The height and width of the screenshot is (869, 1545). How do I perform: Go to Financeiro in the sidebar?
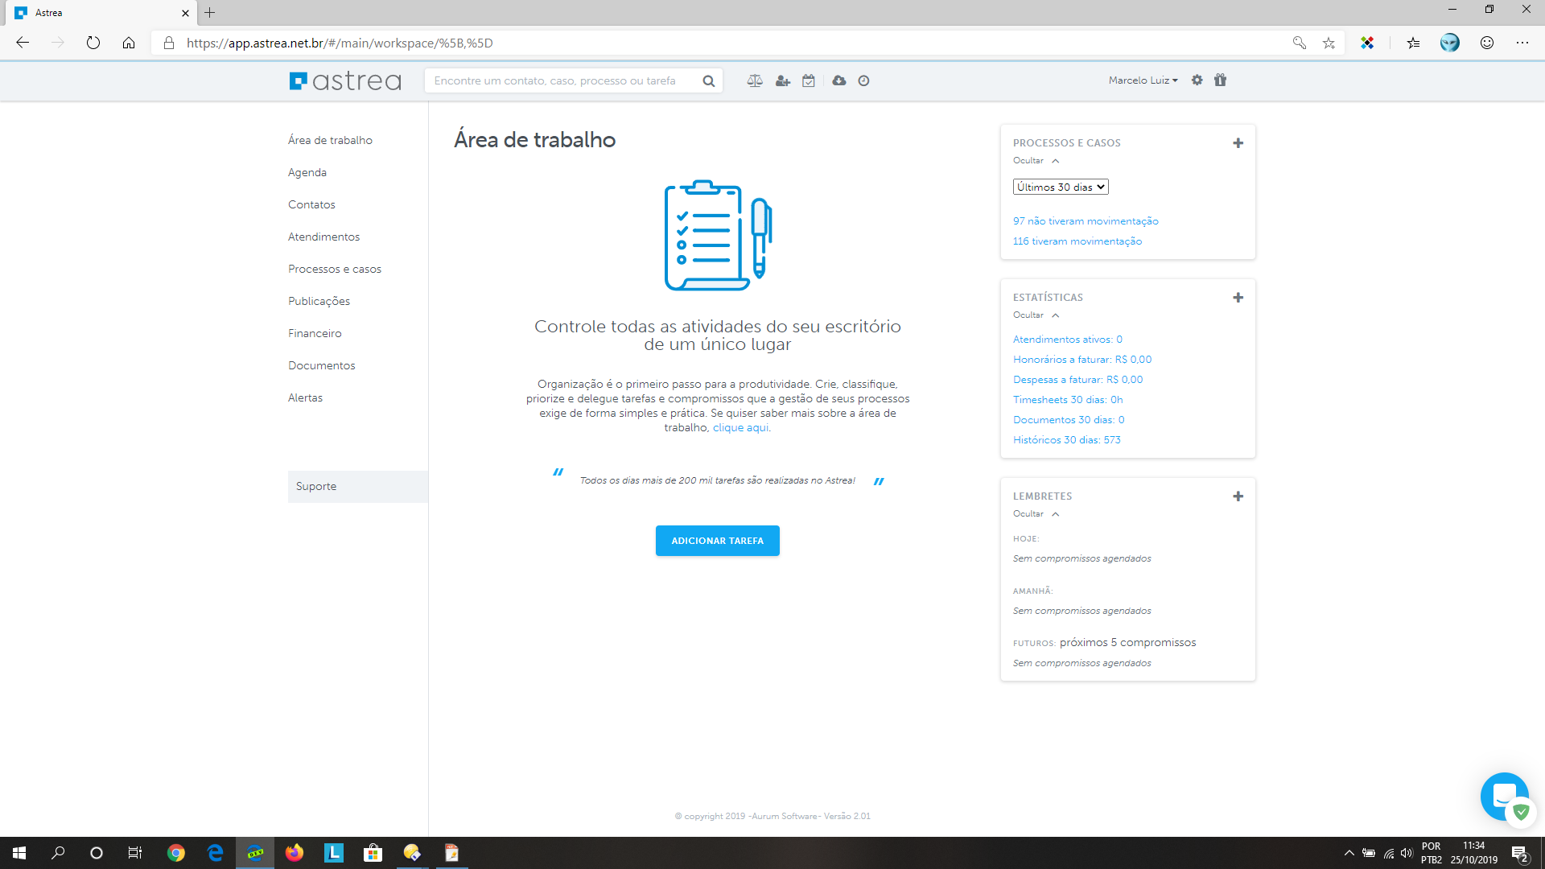coord(315,333)
